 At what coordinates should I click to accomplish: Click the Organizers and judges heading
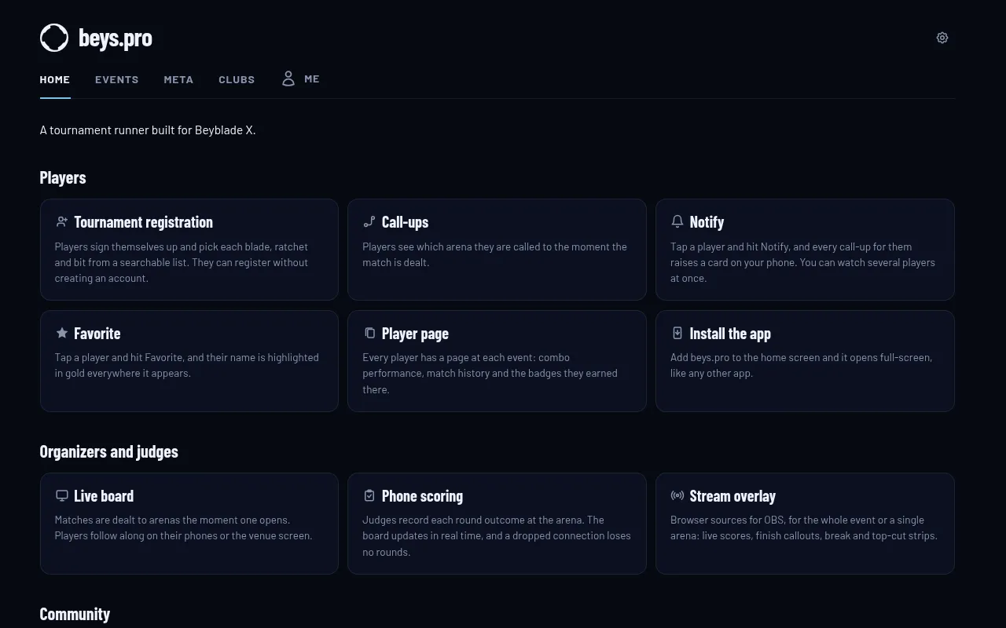click(109, 451)
